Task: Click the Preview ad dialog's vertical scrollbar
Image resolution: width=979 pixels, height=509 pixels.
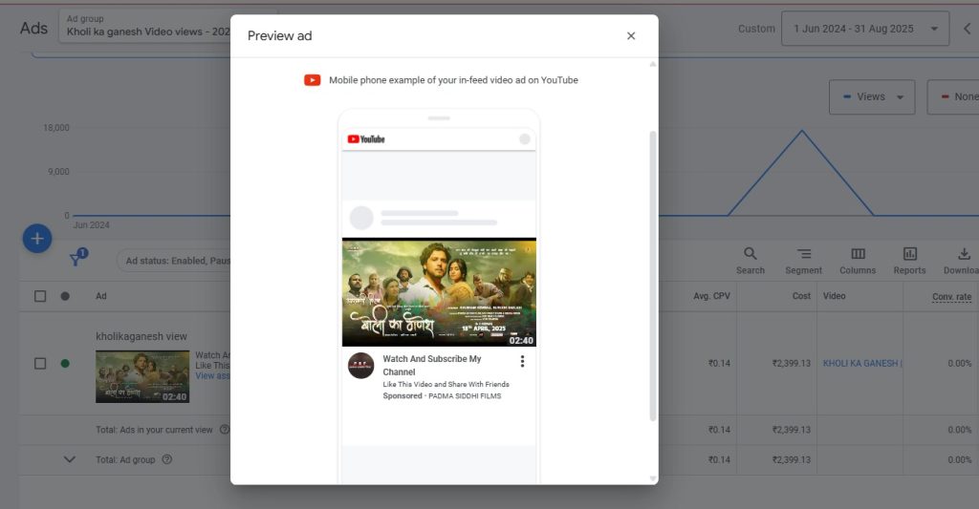Action: coord(653,276)
